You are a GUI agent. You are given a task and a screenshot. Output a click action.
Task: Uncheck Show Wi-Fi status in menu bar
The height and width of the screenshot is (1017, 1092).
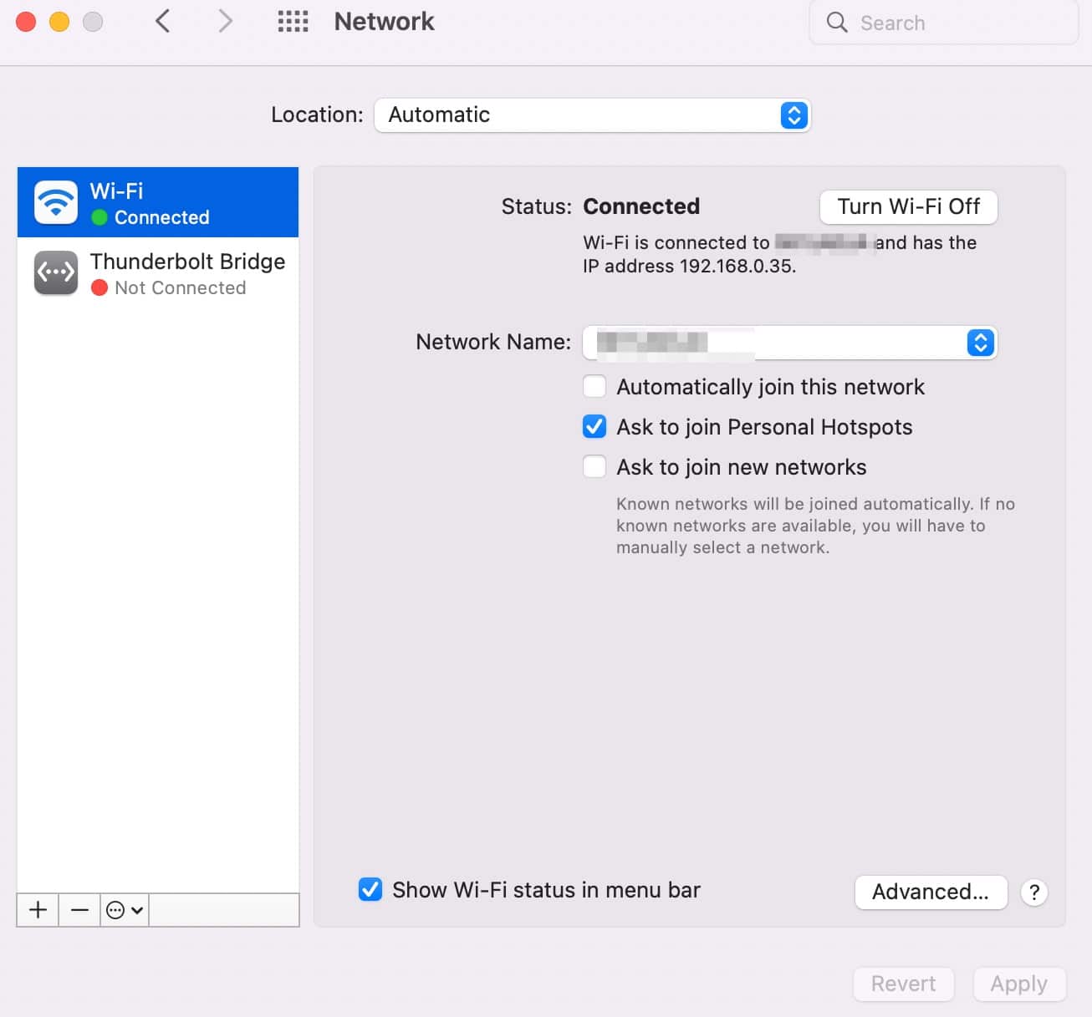tap(370, 889)
